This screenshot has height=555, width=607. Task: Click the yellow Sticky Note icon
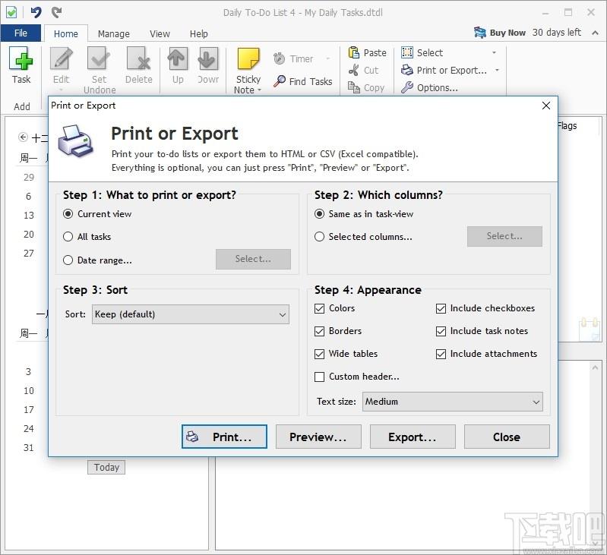(248, 58)
